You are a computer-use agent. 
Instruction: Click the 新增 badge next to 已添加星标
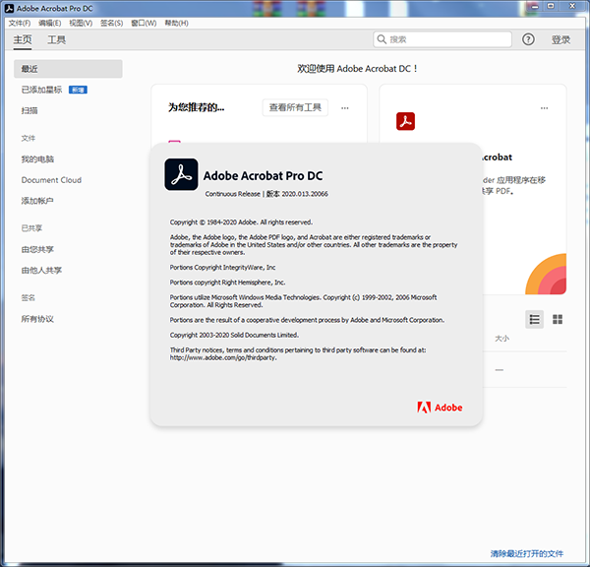pos(78,90)
